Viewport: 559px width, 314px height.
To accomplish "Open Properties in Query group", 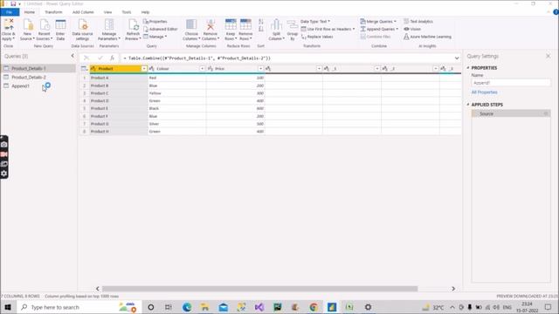I will 155,21.
